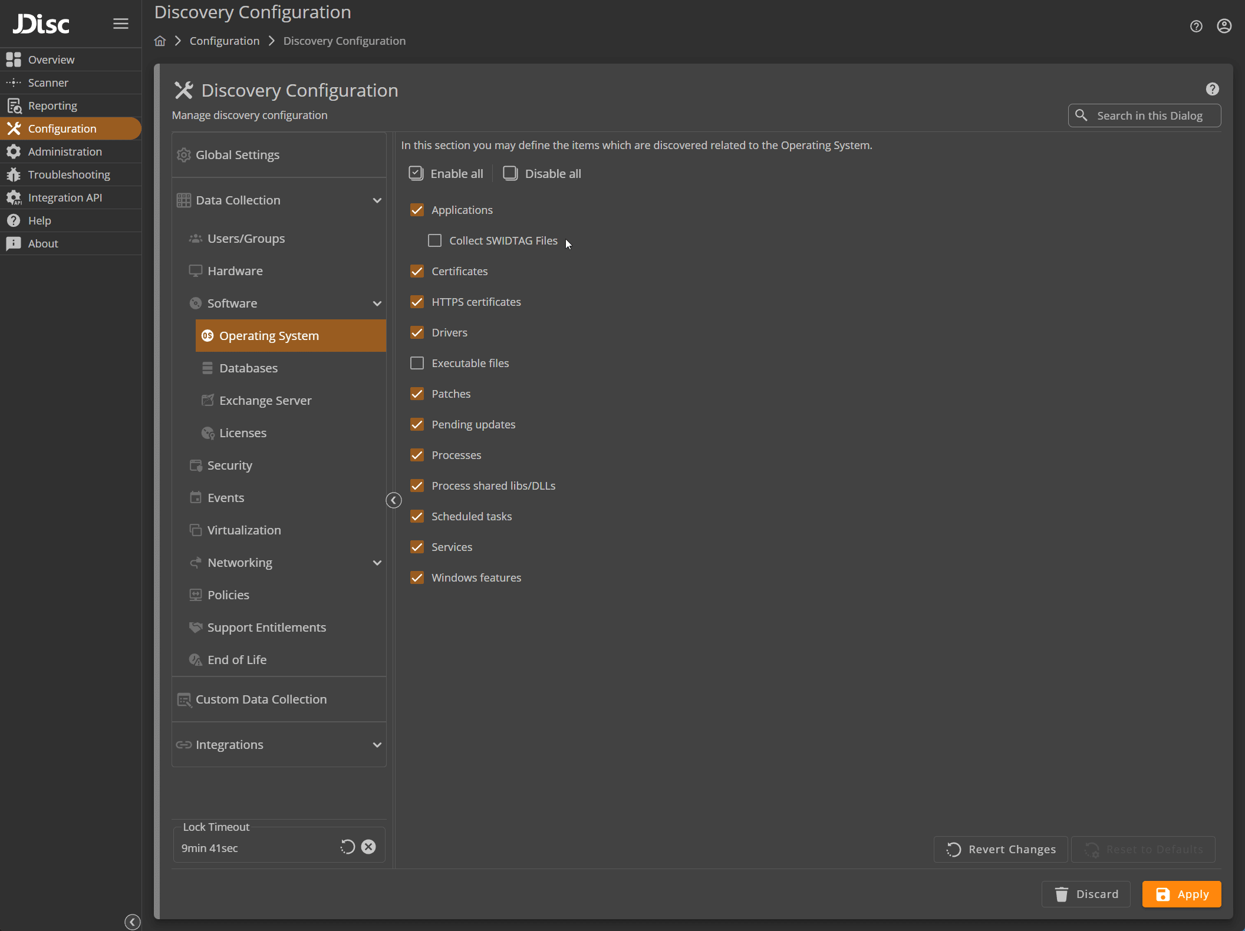Select the Scanner icon in the sidebar
Image resolution: width=1245 pixels, height=931 pixels.
point(14,82)
